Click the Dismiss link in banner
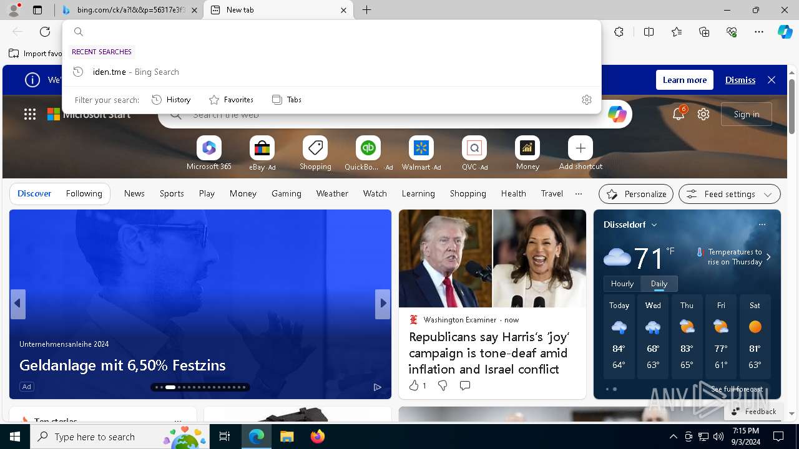Screen dimensions: 799x449 740,80
